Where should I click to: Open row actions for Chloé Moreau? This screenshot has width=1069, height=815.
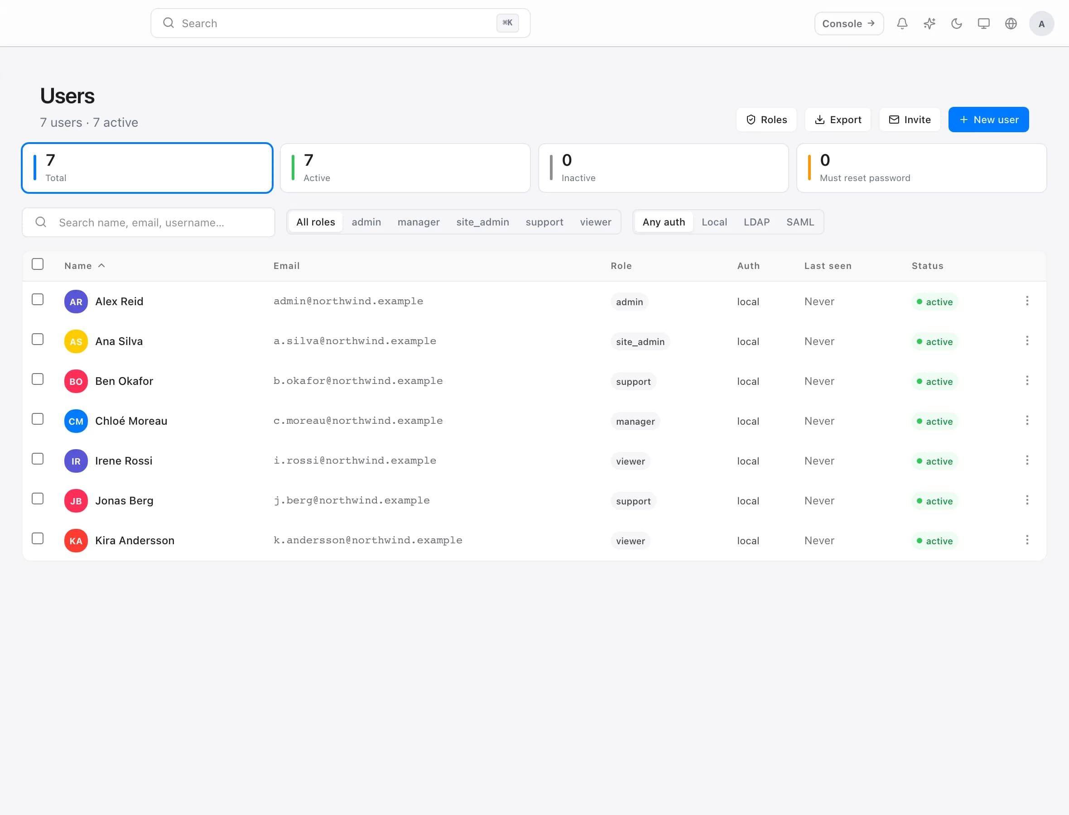click(x=1026, y=420)
